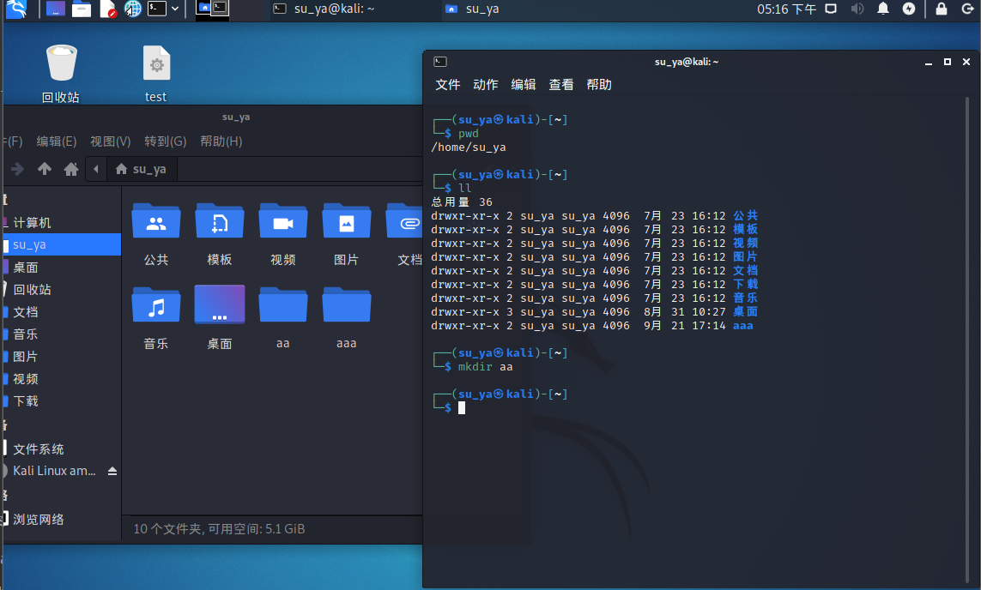The height and width of the screenshot is (590, 981).
Task: Launch the terminal emulator from the panel
Action: [x=157, y=9]
